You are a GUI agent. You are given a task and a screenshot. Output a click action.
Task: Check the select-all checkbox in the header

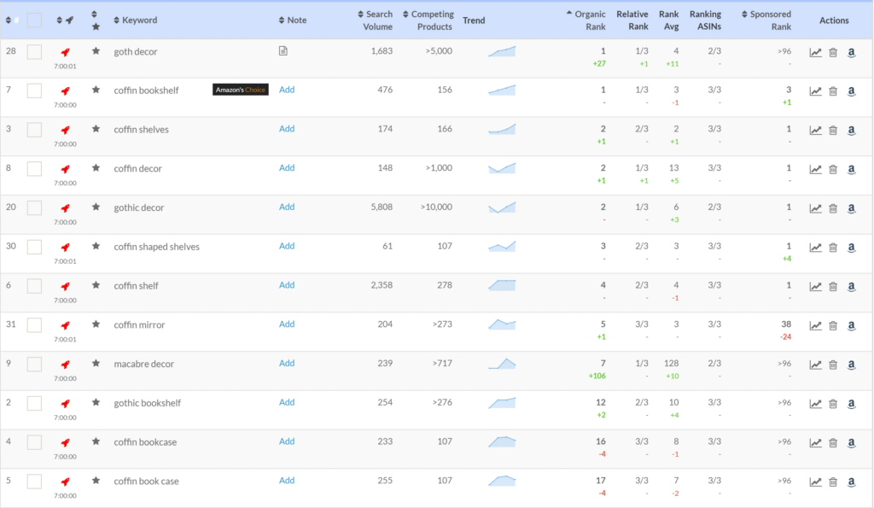click(34, 19)
